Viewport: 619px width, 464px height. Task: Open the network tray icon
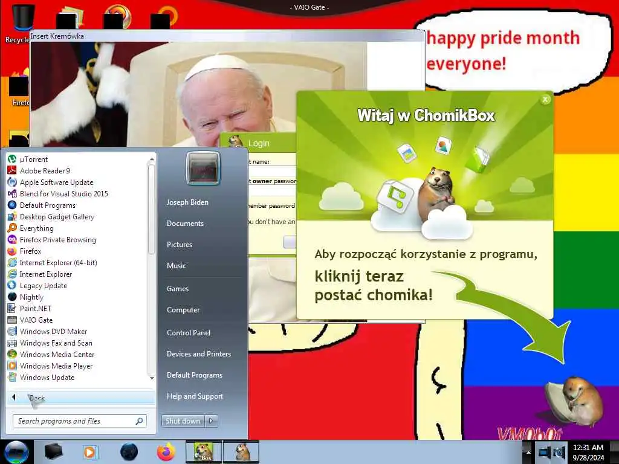tap(545, 453)
